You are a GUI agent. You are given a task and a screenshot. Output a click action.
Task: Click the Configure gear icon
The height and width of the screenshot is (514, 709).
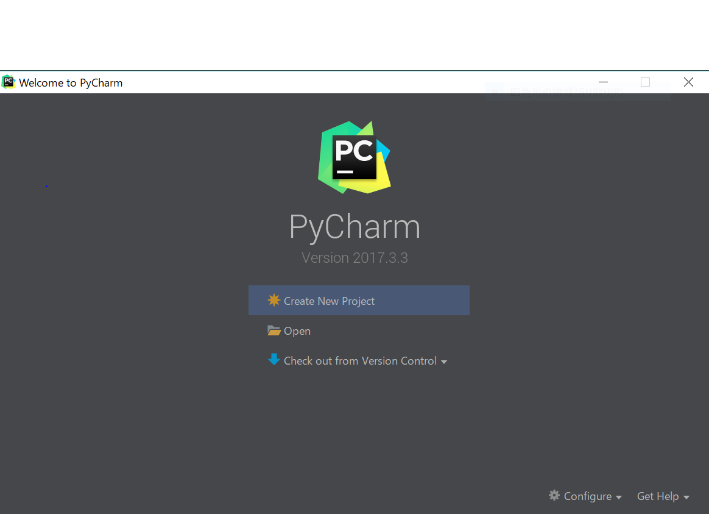(554, 496)
